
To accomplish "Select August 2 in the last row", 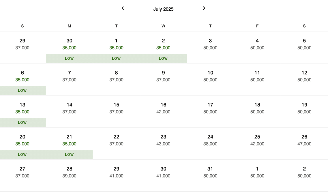I will (304, 172).
